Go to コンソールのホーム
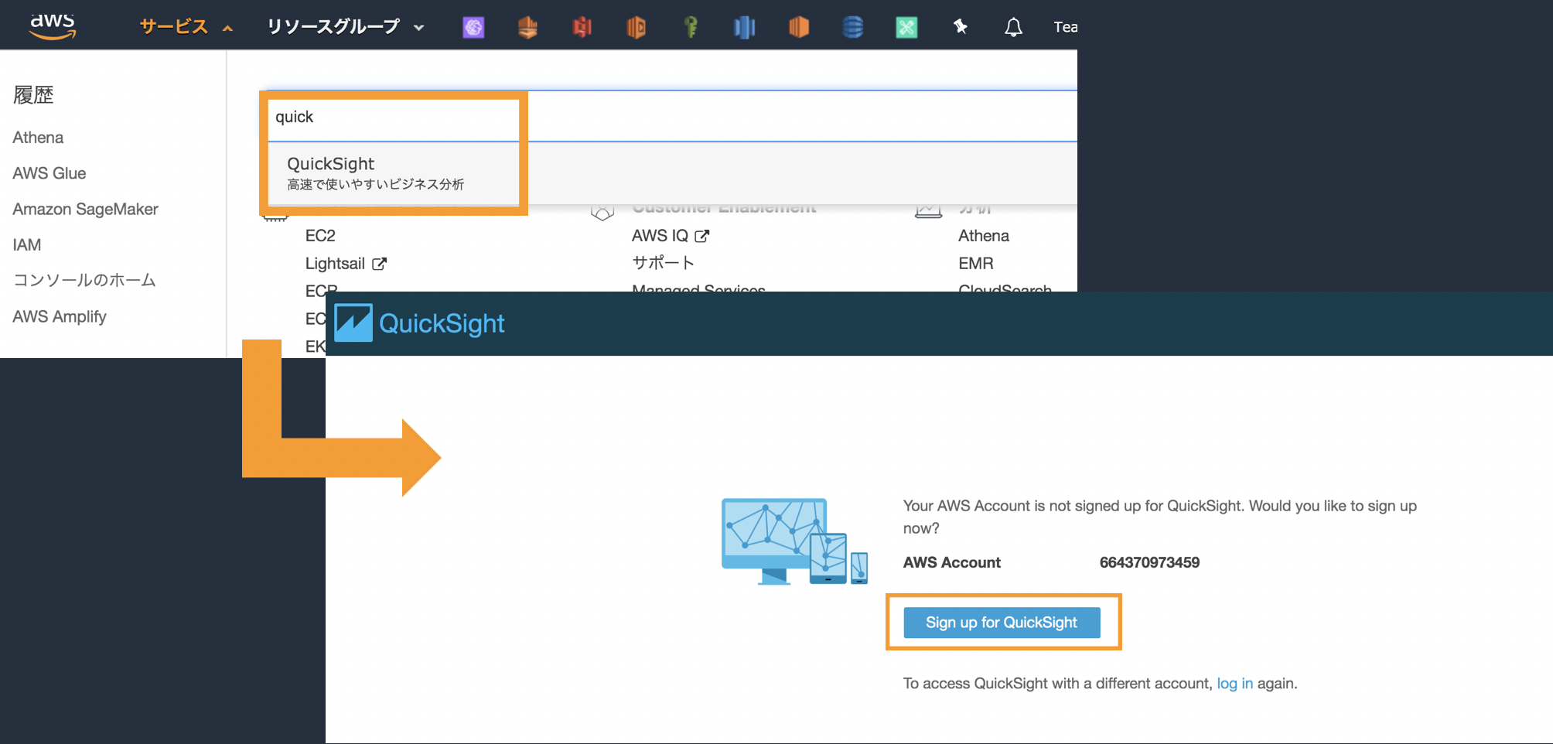This screenshot has height=744, width=1553. tap(84, 280)
